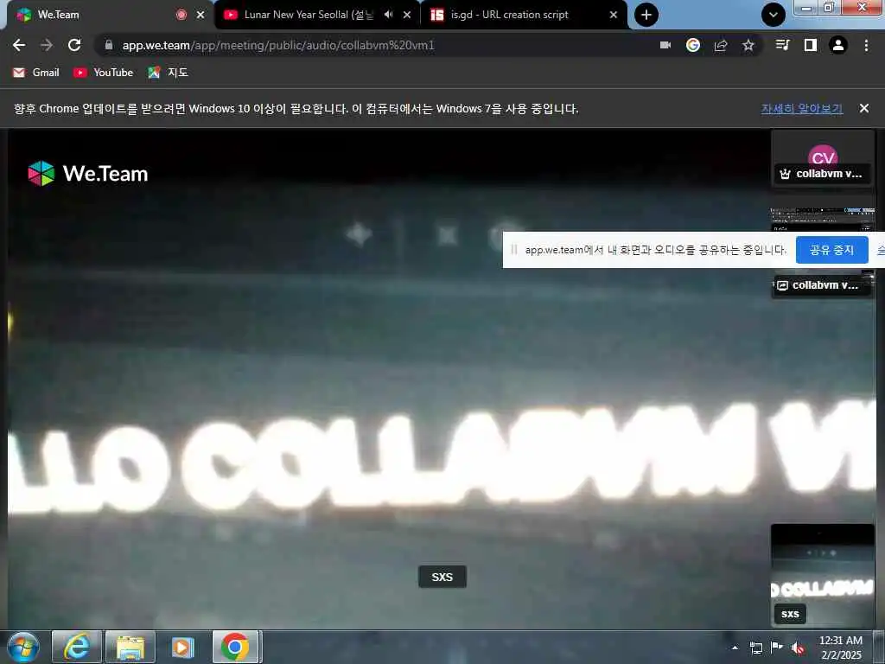This screenshot has width=885, height=664.
Task: Open Windows Media Player from the taskbar
Action: tap(182, 647)
